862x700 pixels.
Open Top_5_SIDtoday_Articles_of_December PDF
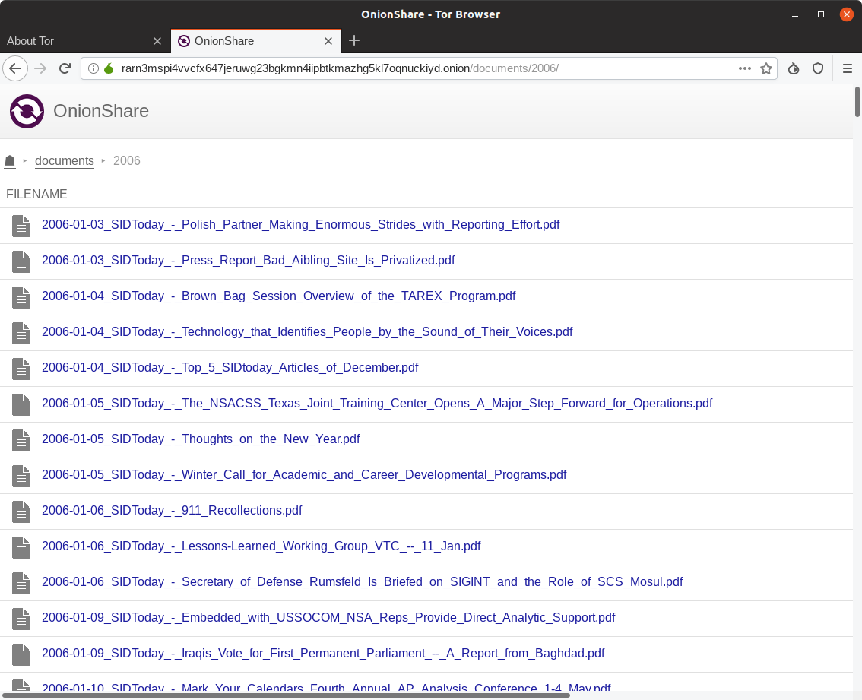point(230,368)
